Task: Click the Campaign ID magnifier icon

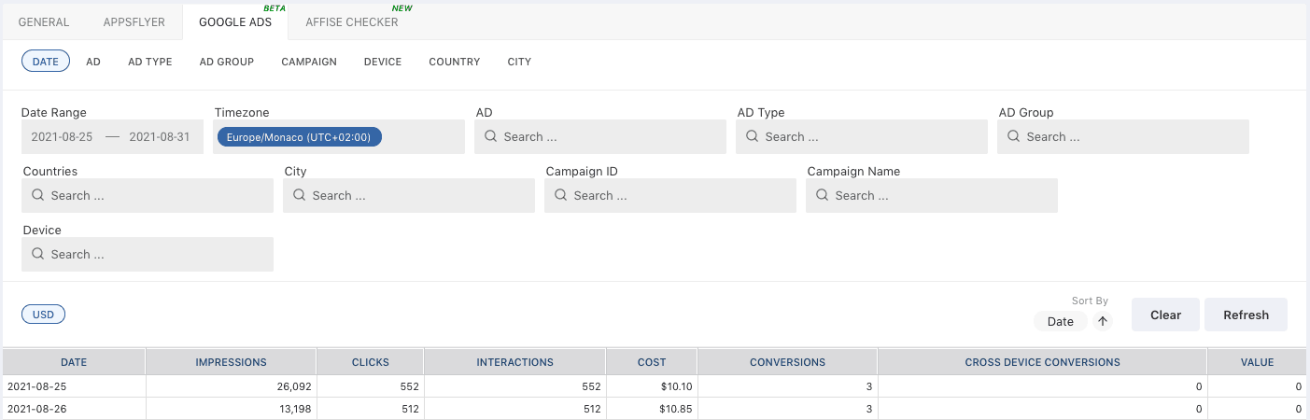Action: click(x=561, y=195)
